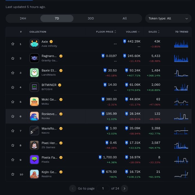View Axie 7D trend chart
The height and width of the screenshot is (195, 195).
[181, 44]
